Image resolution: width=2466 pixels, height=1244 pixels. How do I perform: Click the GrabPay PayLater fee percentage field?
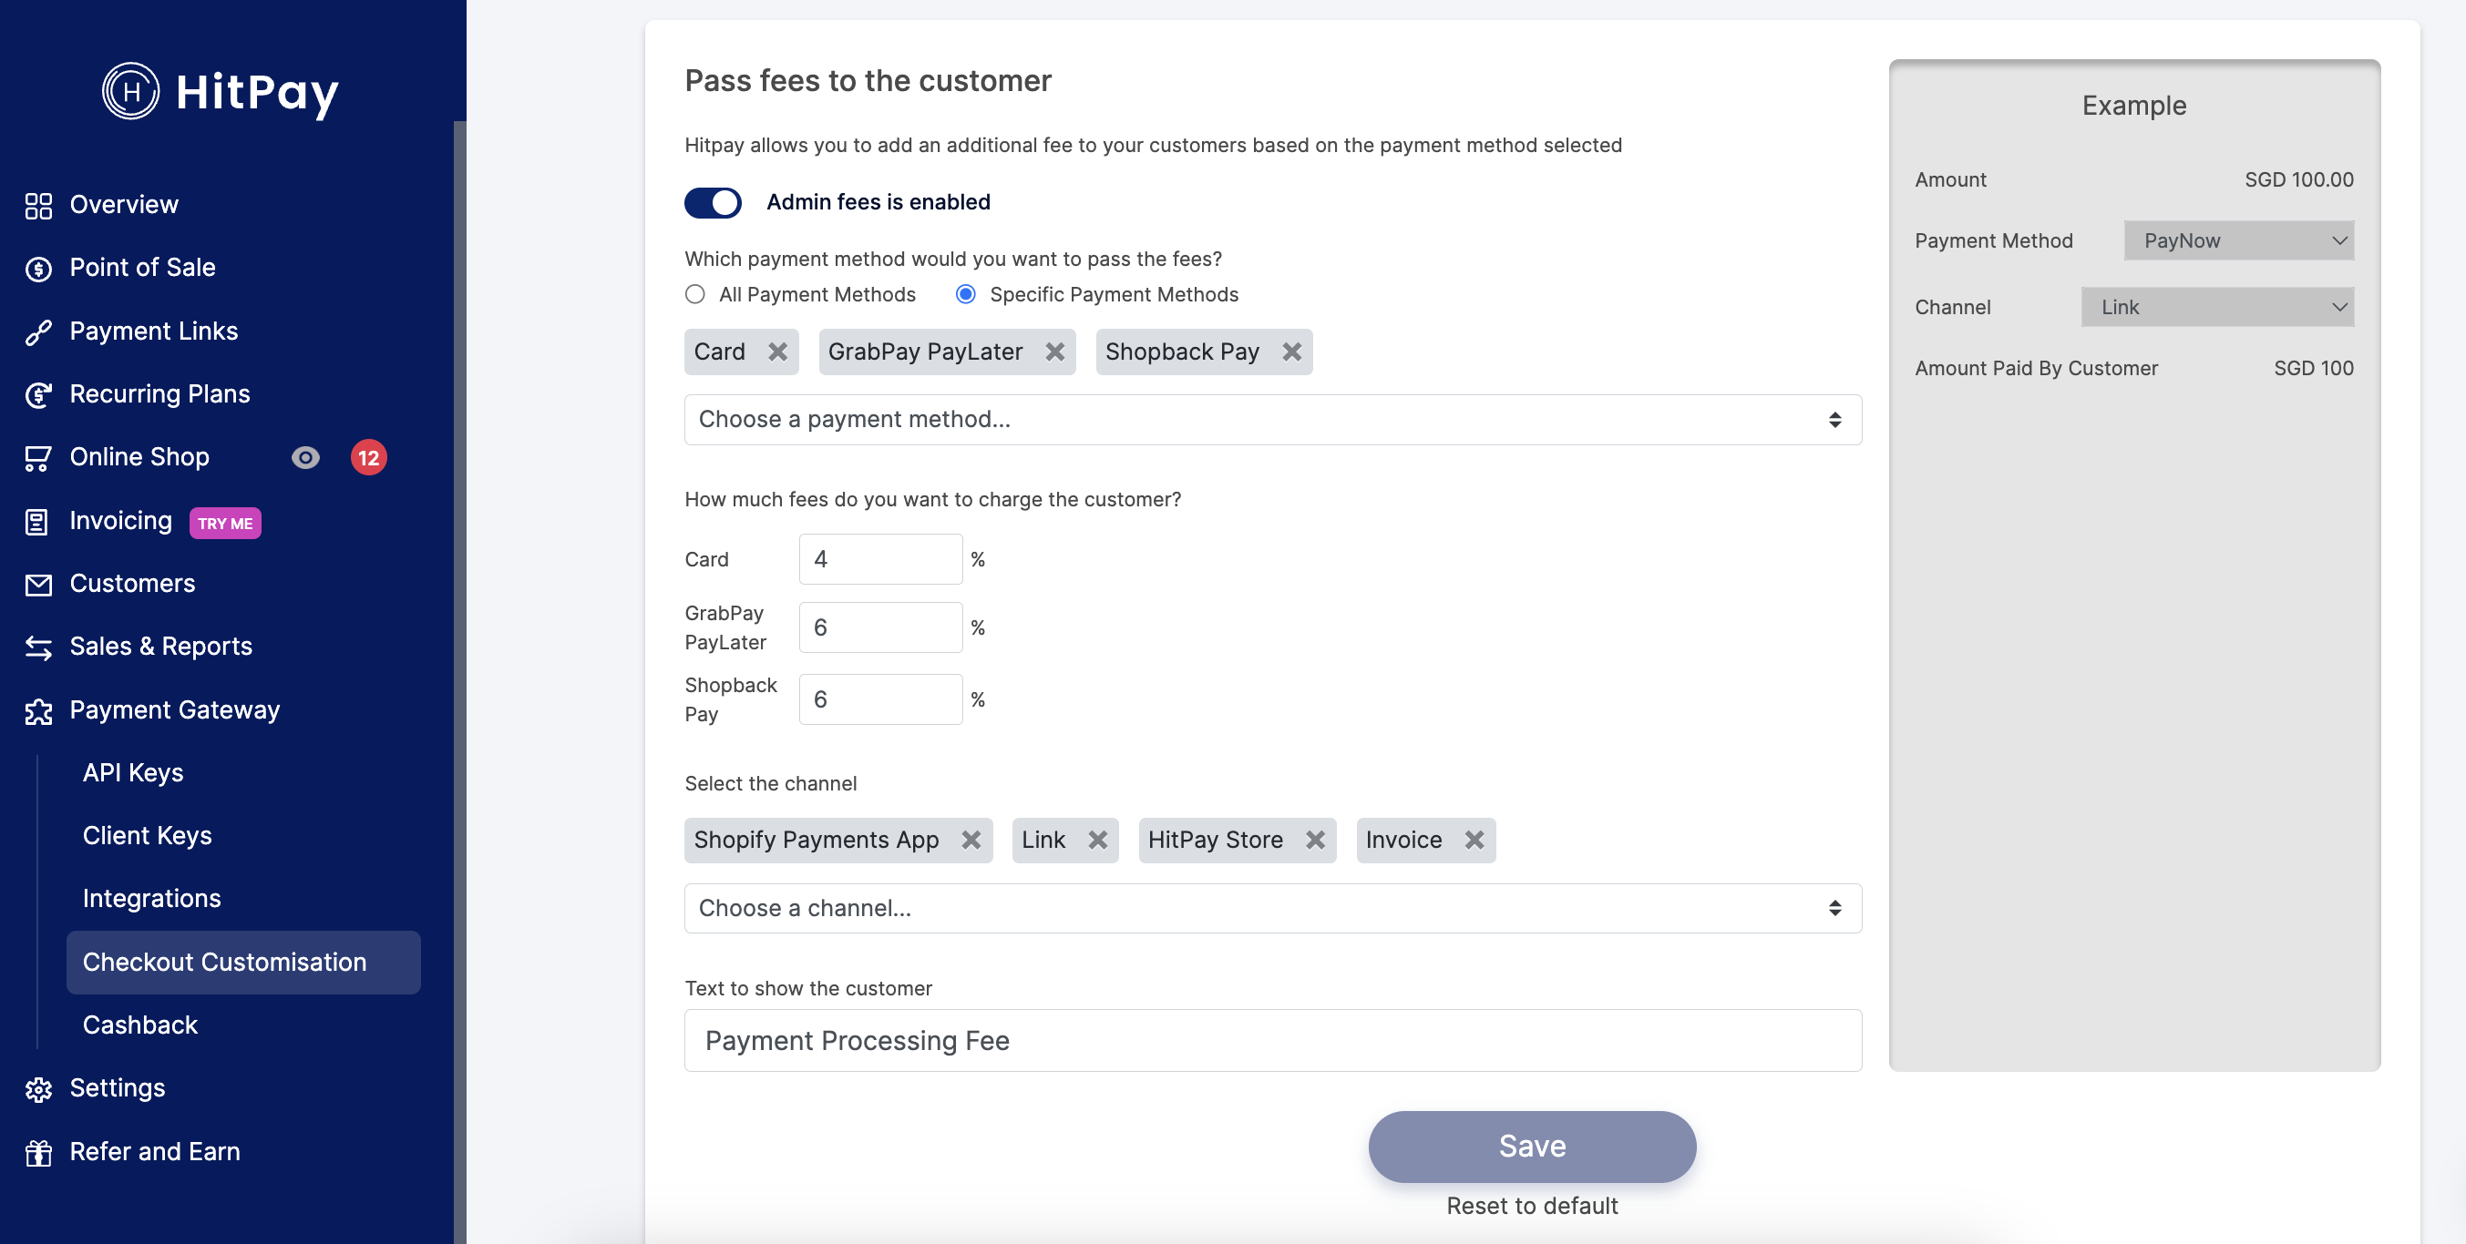(x=879, y=627)
